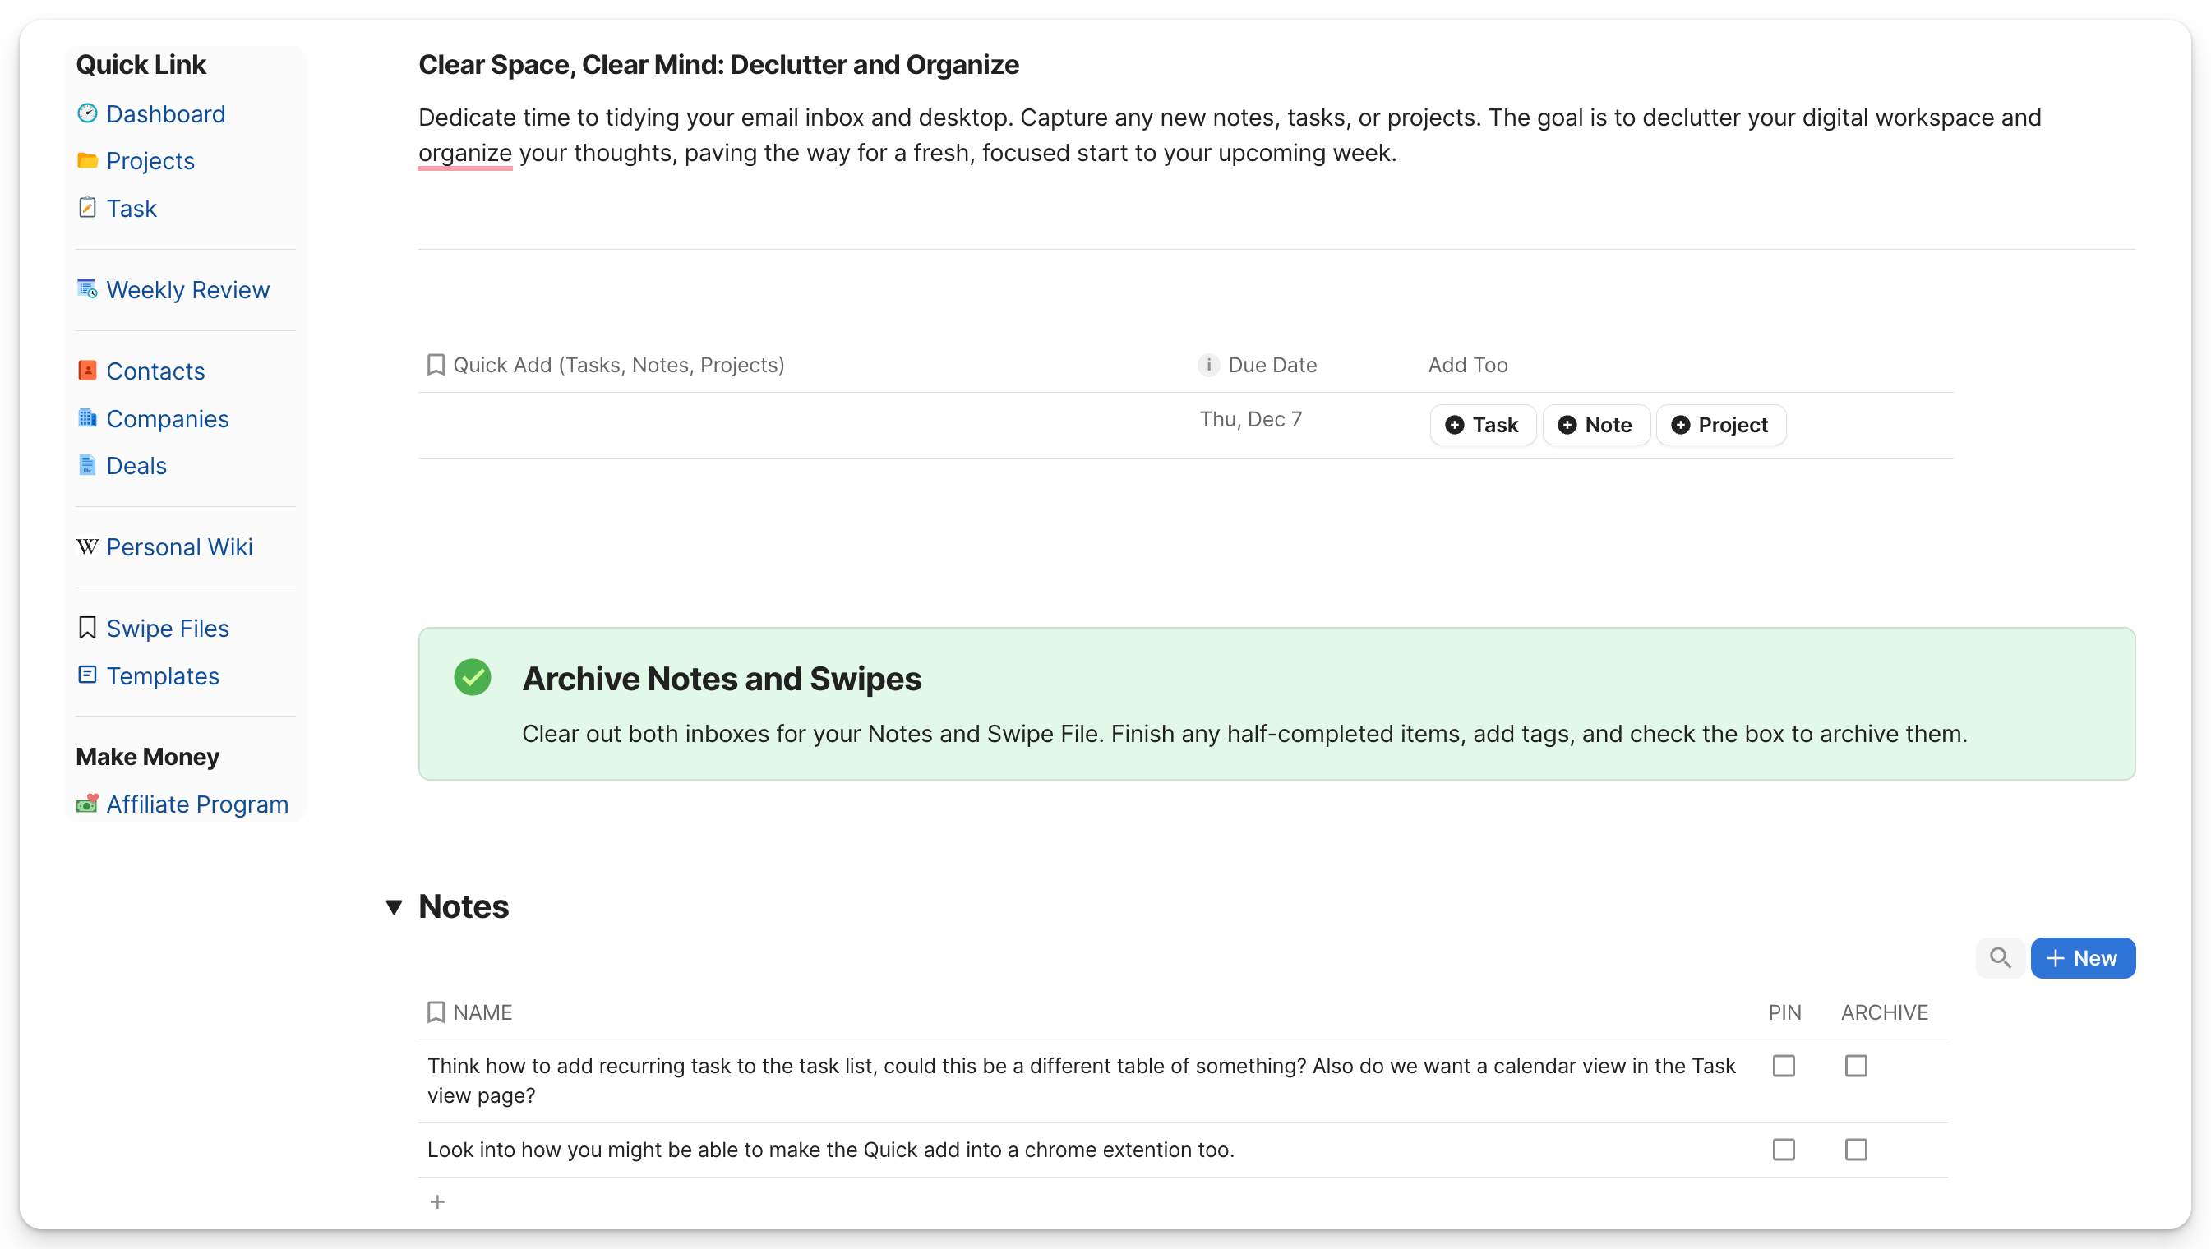Collapse the Notes section triangle
Image resolution: width=2211 pixels, height=1249 pixels.
pyautogui.click(x=394, y=906)
